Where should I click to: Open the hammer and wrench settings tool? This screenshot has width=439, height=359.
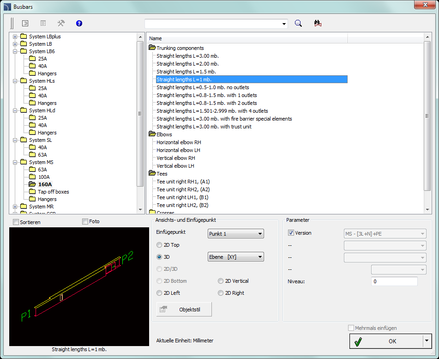click(x=61, y=23)
